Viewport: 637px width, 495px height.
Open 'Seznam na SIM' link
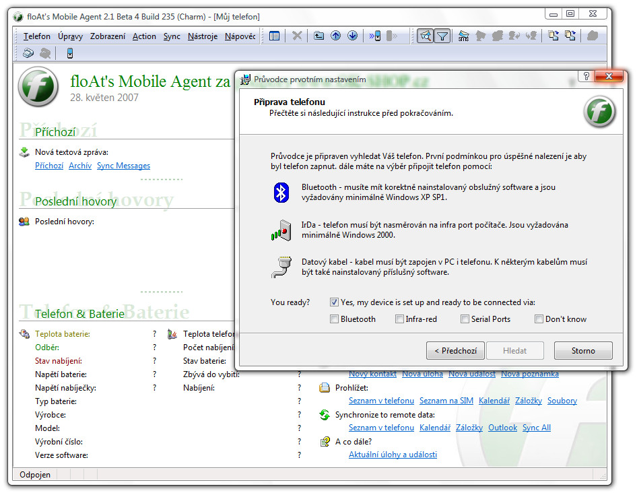(x=446, y=401)
